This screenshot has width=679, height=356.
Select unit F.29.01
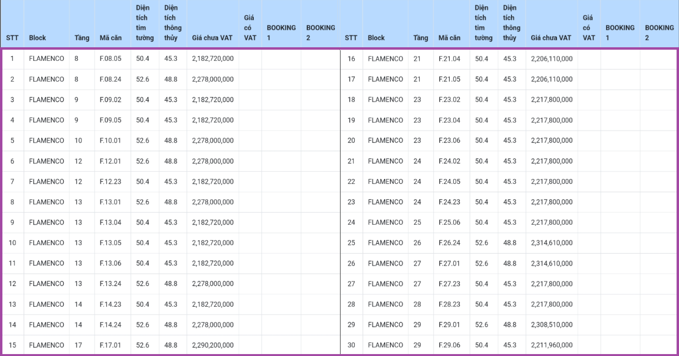click(x=449, y=325)
